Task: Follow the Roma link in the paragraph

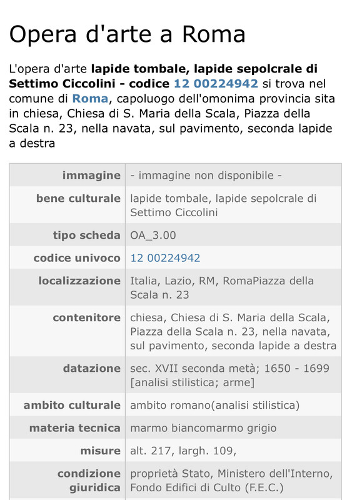Action: (90, 99)
